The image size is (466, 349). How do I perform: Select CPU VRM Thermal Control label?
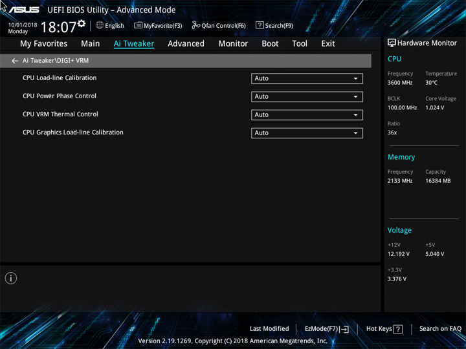60,114
